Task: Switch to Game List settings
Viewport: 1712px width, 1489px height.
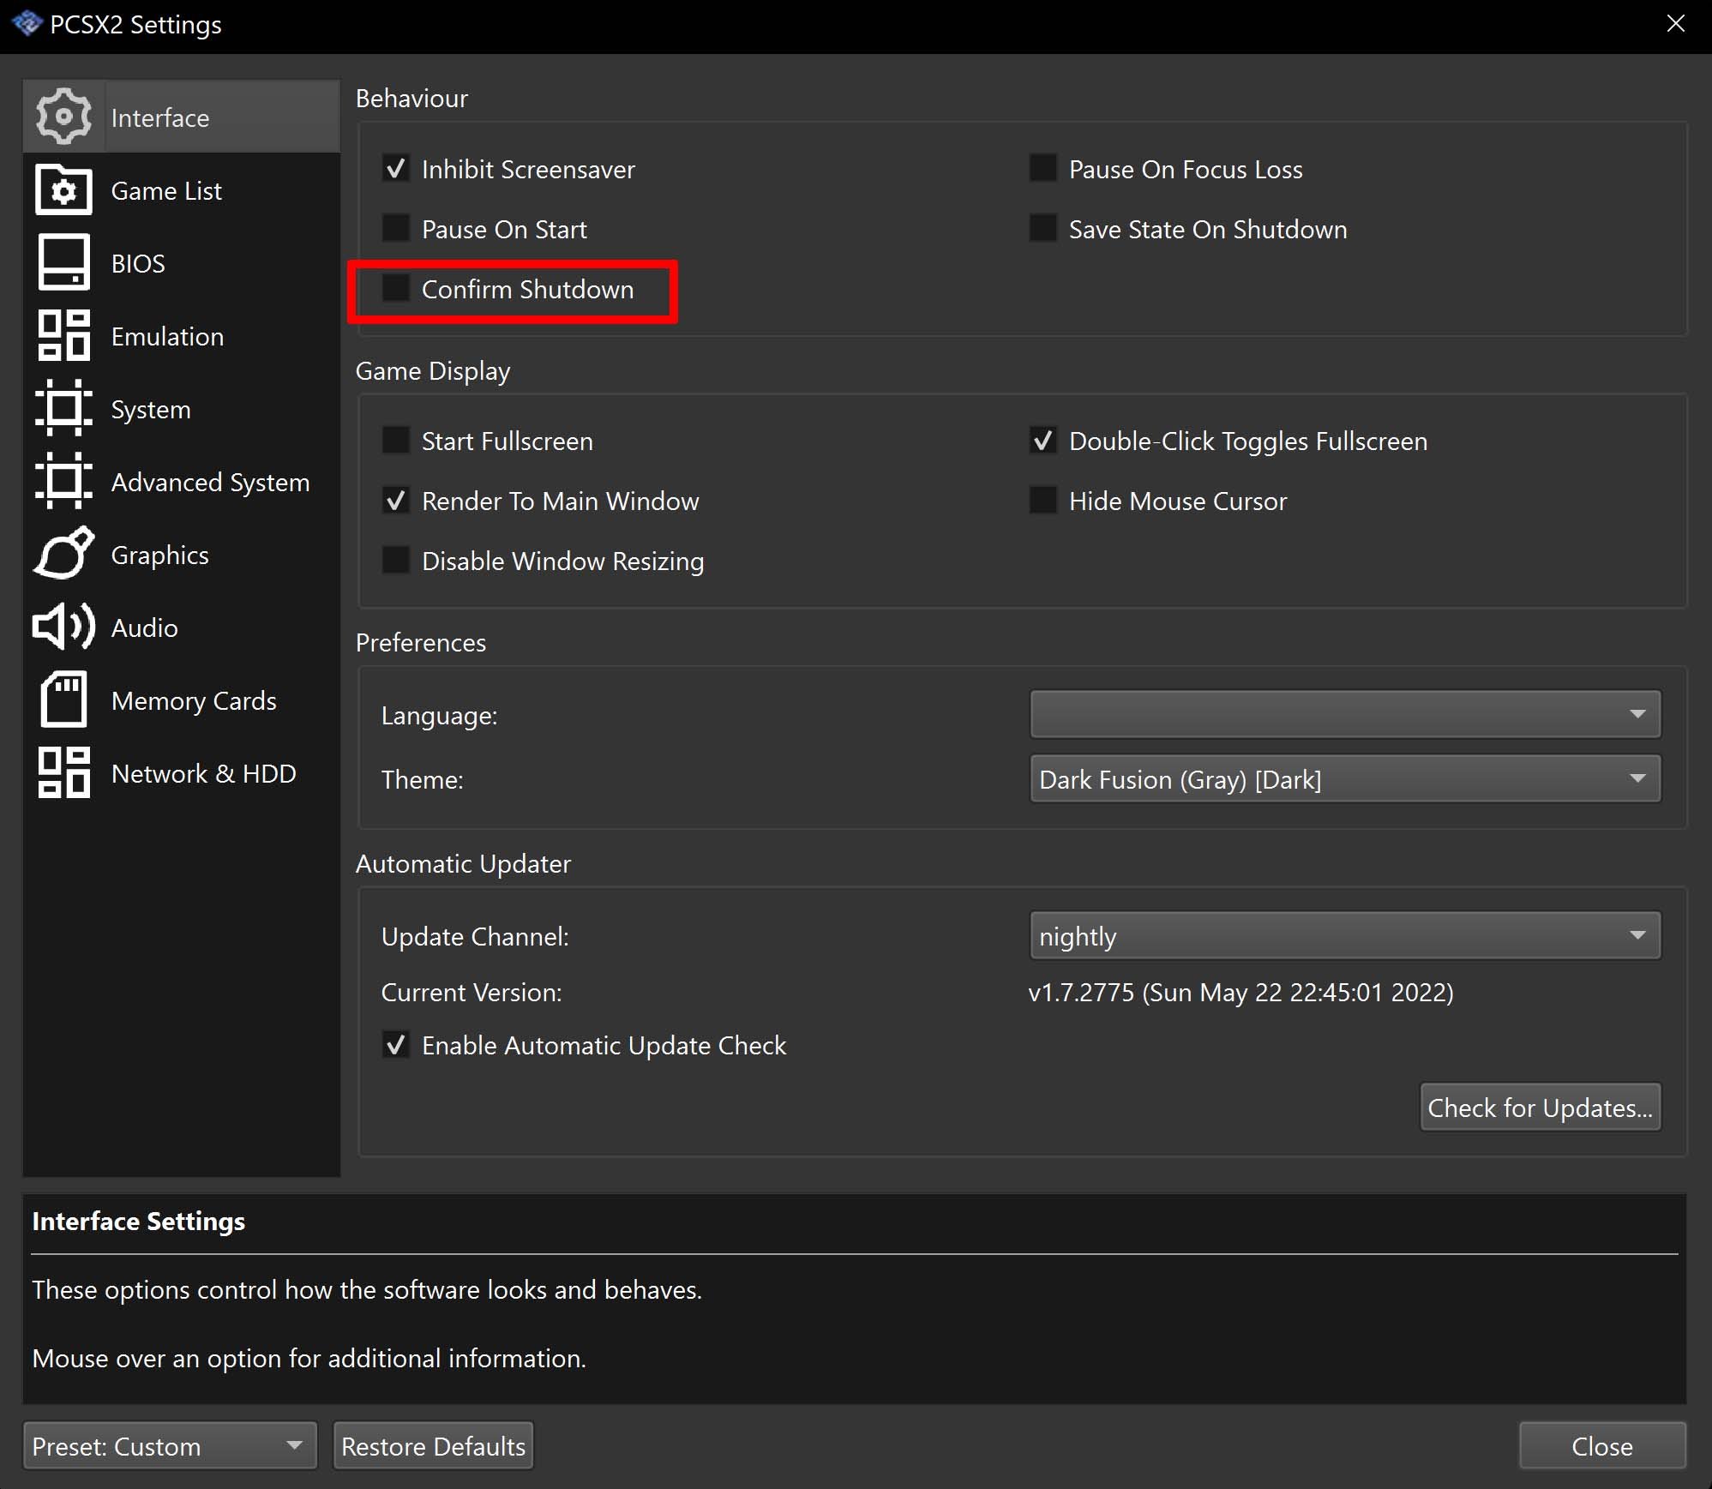Action: (182, 189)
